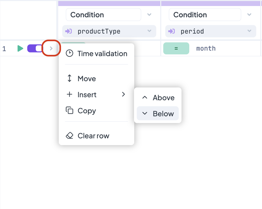Click the green run row play icon

(20, 48)
